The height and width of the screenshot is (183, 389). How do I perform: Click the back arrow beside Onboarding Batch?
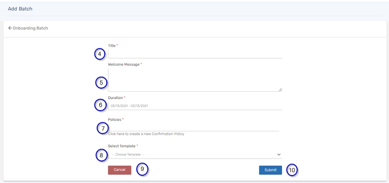pyautogui.click(x=10, y=28)
